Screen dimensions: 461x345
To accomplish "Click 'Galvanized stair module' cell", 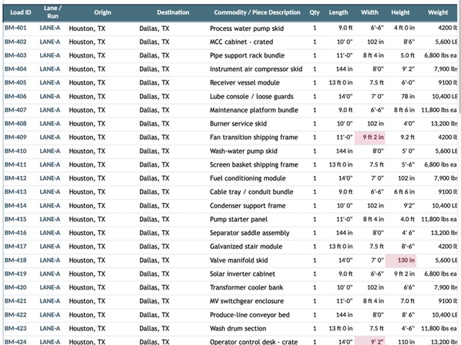I will (246, 247).
